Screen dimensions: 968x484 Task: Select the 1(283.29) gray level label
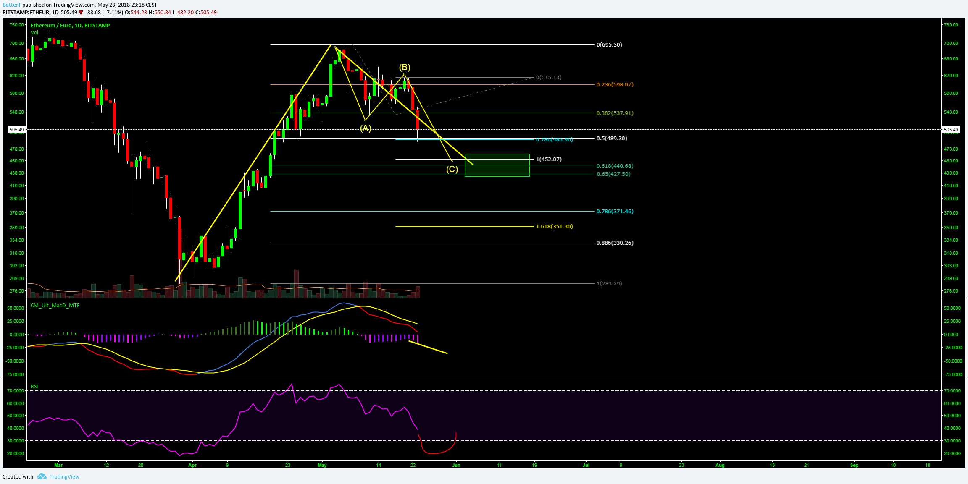[x=609, y=283]
